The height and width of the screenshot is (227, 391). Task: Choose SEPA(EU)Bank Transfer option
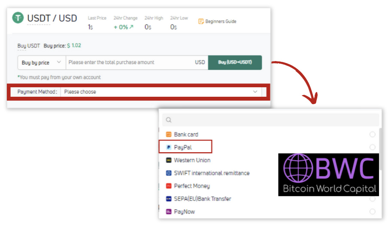(x=203, y=199)
